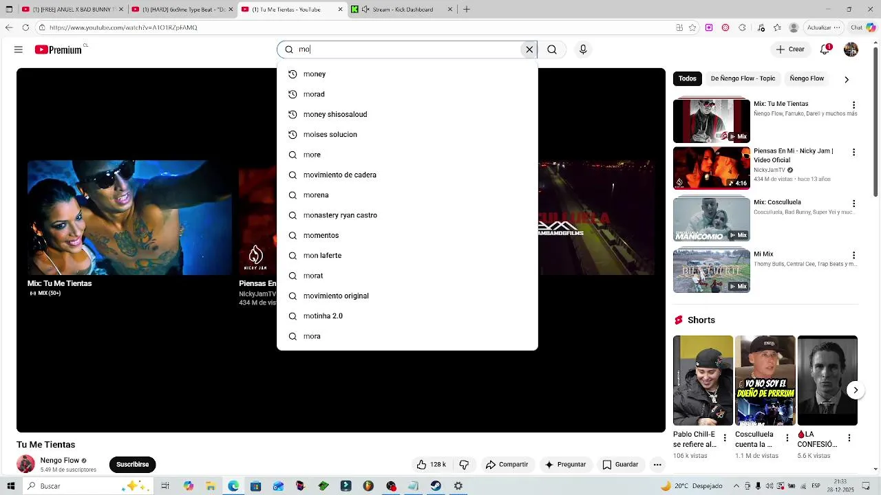Open Steam from the taskbar
The width and height of the screenshot is (881, 495).
pos(436,486)
